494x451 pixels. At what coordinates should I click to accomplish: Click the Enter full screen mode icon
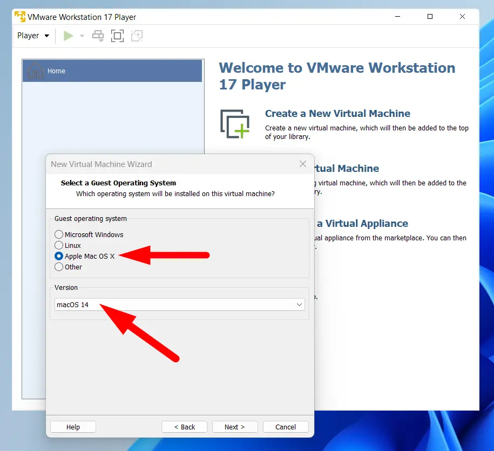(117, 36)
